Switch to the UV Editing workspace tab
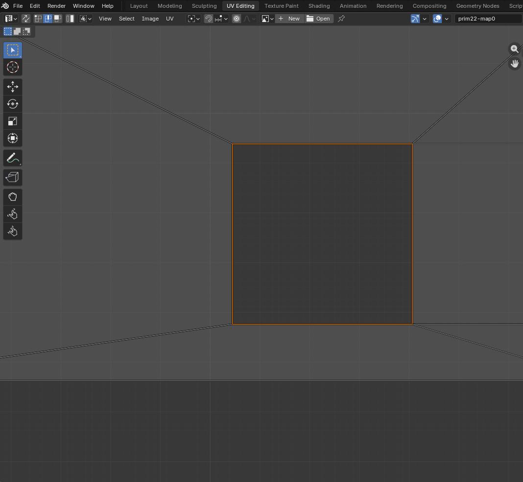Viewport: 523px width, 482px height. click(240, 6)
